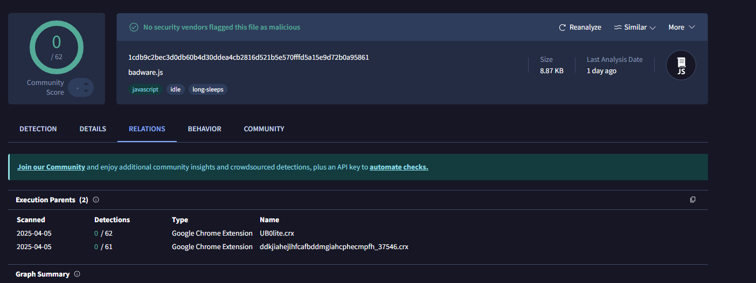Click the Reanalyze circular arrow icon
This screenshot has height=283, width=756.
point(563,27)
